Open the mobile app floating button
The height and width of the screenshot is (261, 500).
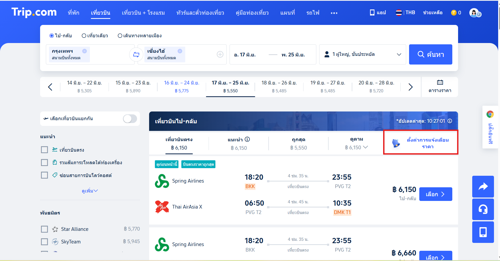click(x=483, y=232)
